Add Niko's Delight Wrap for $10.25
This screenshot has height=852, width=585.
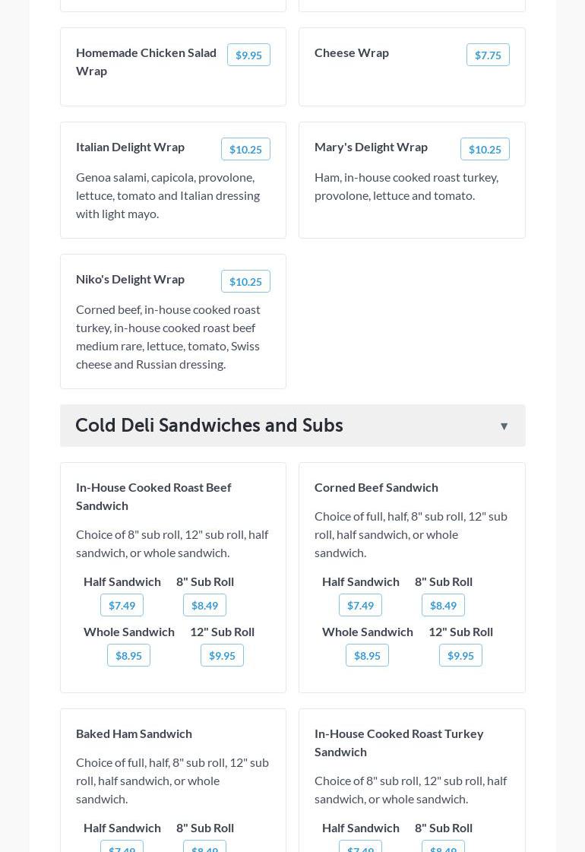245,282
